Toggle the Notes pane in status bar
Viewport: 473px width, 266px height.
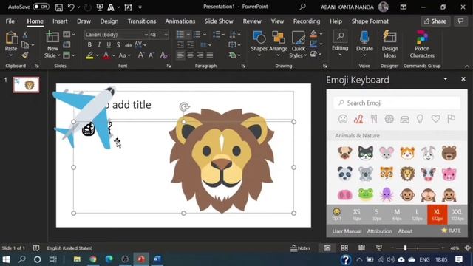(300, 248)
